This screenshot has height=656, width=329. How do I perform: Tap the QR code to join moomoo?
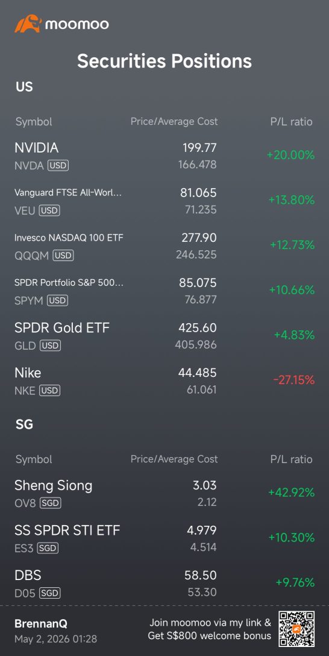point(297,629)
